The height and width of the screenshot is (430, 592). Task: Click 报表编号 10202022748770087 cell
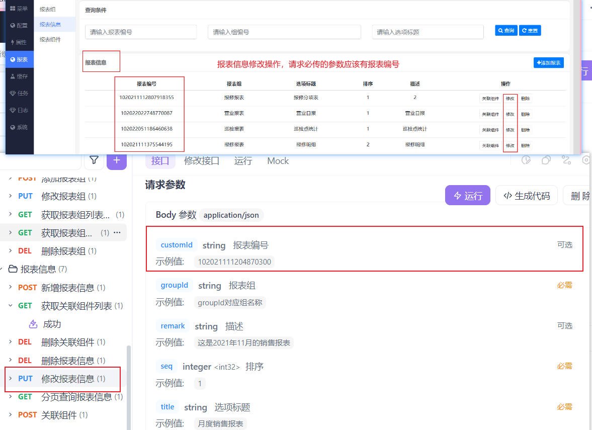(146, 113)
